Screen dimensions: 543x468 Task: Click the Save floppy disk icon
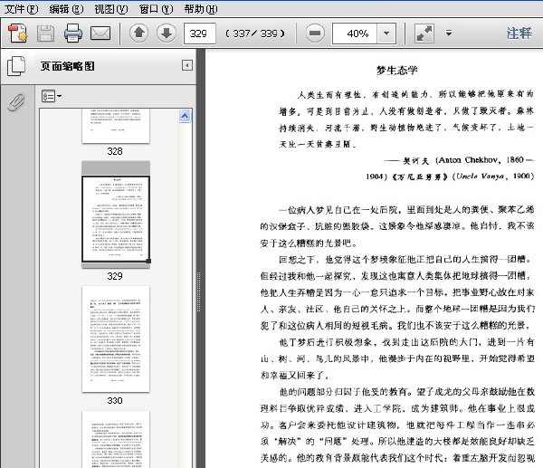(x=46, y=33)
